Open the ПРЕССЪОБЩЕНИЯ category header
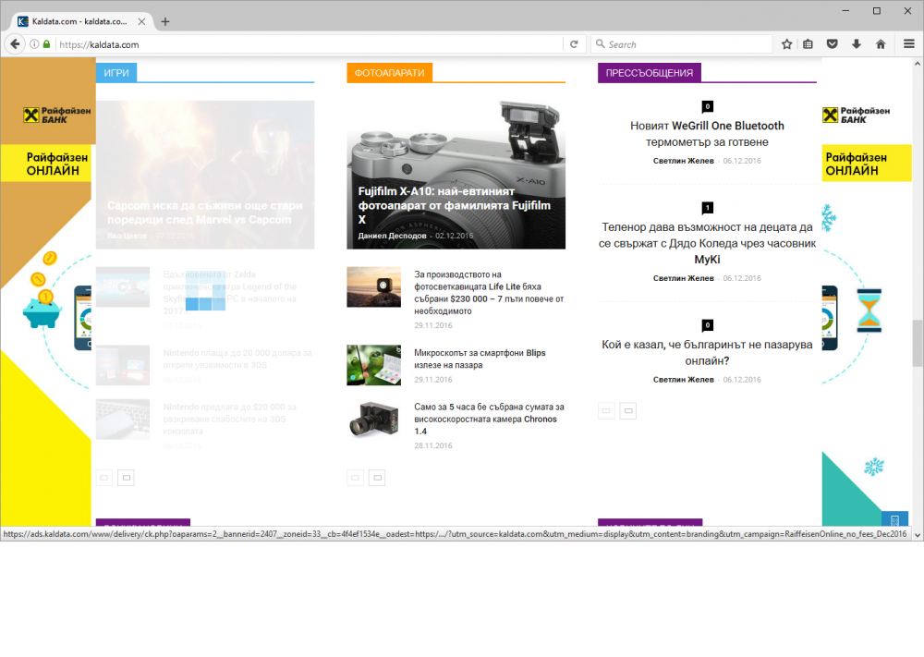 (650, 72)
